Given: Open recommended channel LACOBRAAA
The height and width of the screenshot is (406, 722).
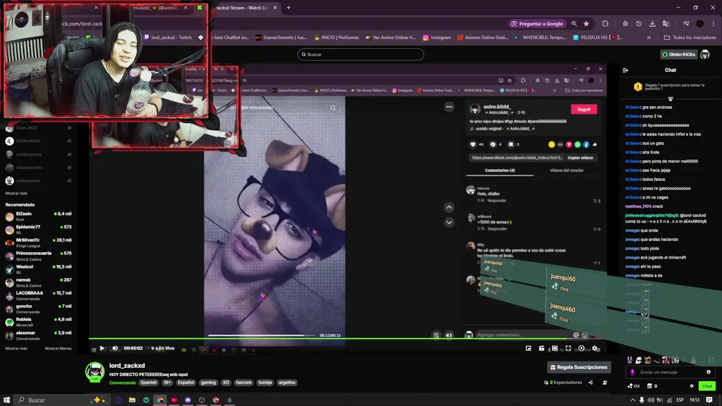Looking at the screenshot, I should (38, 295).
